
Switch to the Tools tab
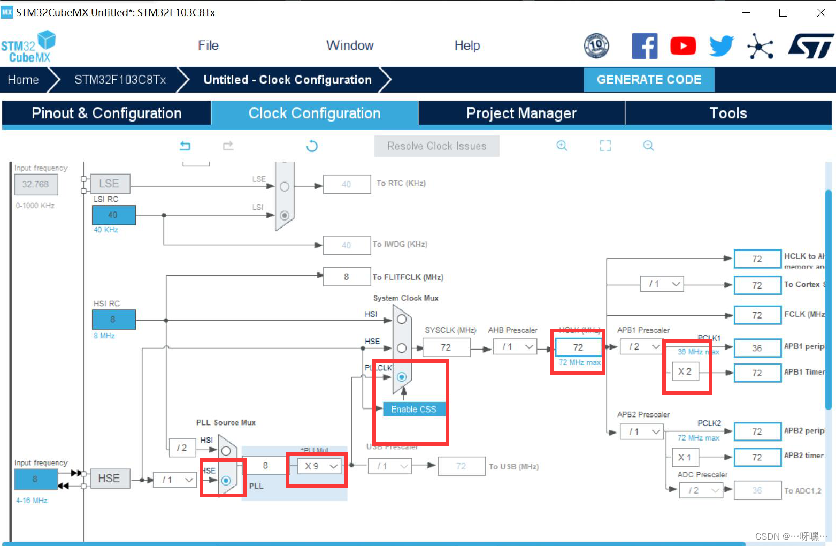(x=728, y=113)
